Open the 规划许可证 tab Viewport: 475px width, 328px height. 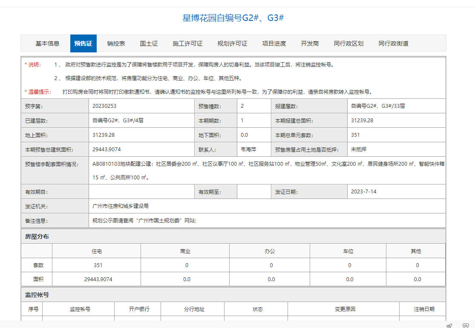pyautogui.click(x=232, y=43)
